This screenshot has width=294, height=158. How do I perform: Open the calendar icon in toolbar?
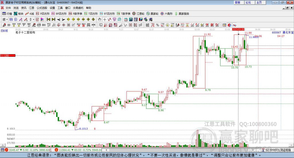tap(126, 19)
